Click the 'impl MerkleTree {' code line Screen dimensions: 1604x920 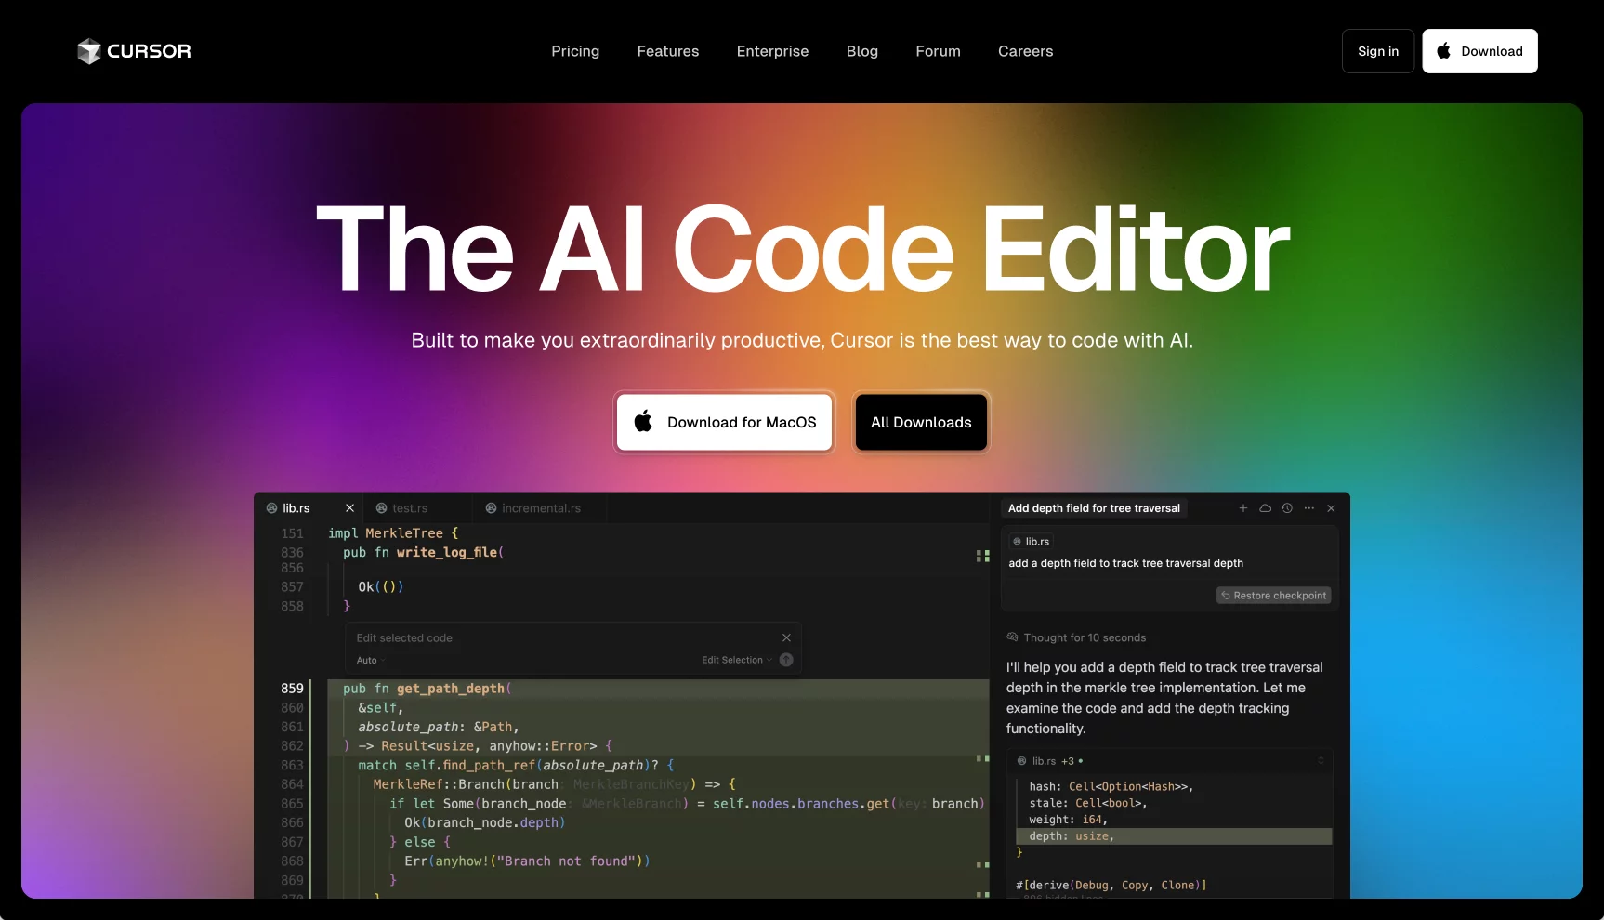(393, 533)
